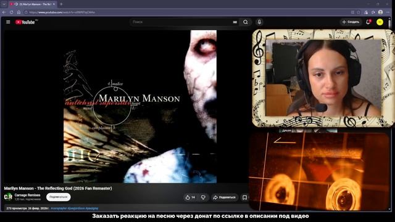Click the site info icon beside the URL
Screen dimensions: 395x222
click(26, 12)
